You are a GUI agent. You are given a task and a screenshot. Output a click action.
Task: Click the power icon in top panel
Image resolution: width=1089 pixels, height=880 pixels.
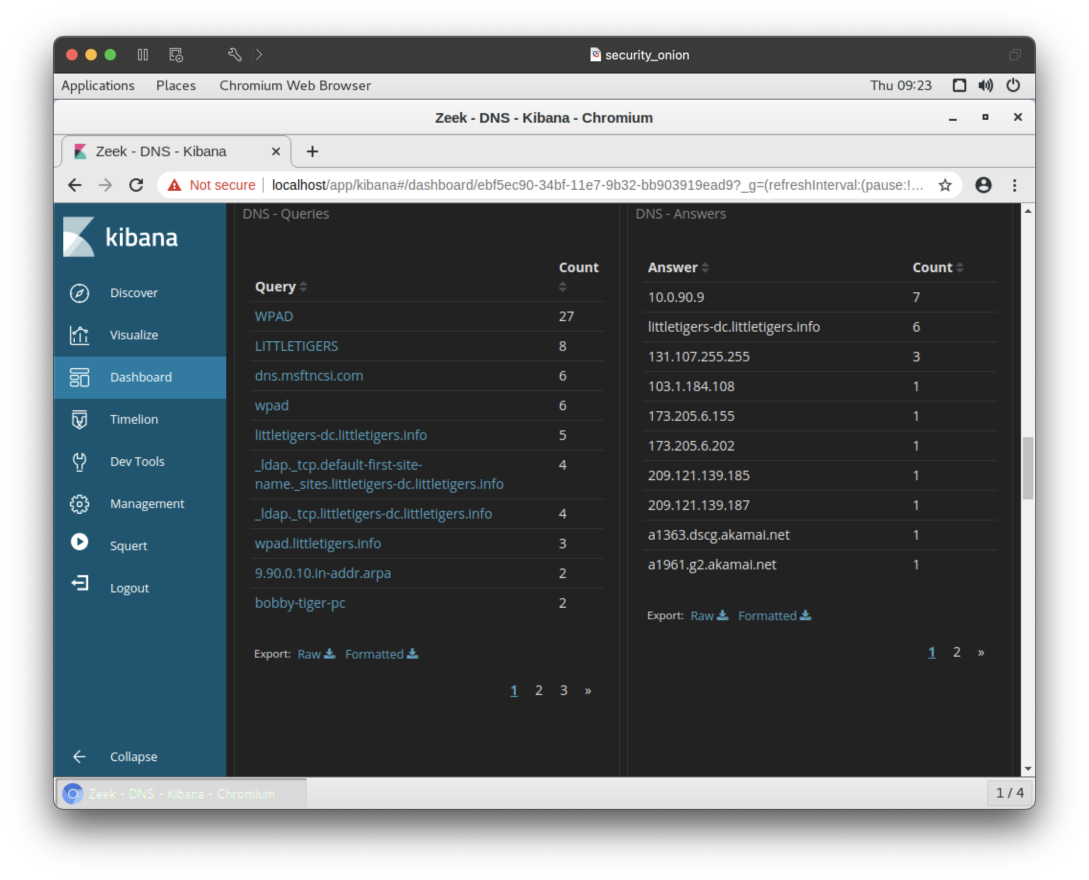click(x=1013, y=85)
